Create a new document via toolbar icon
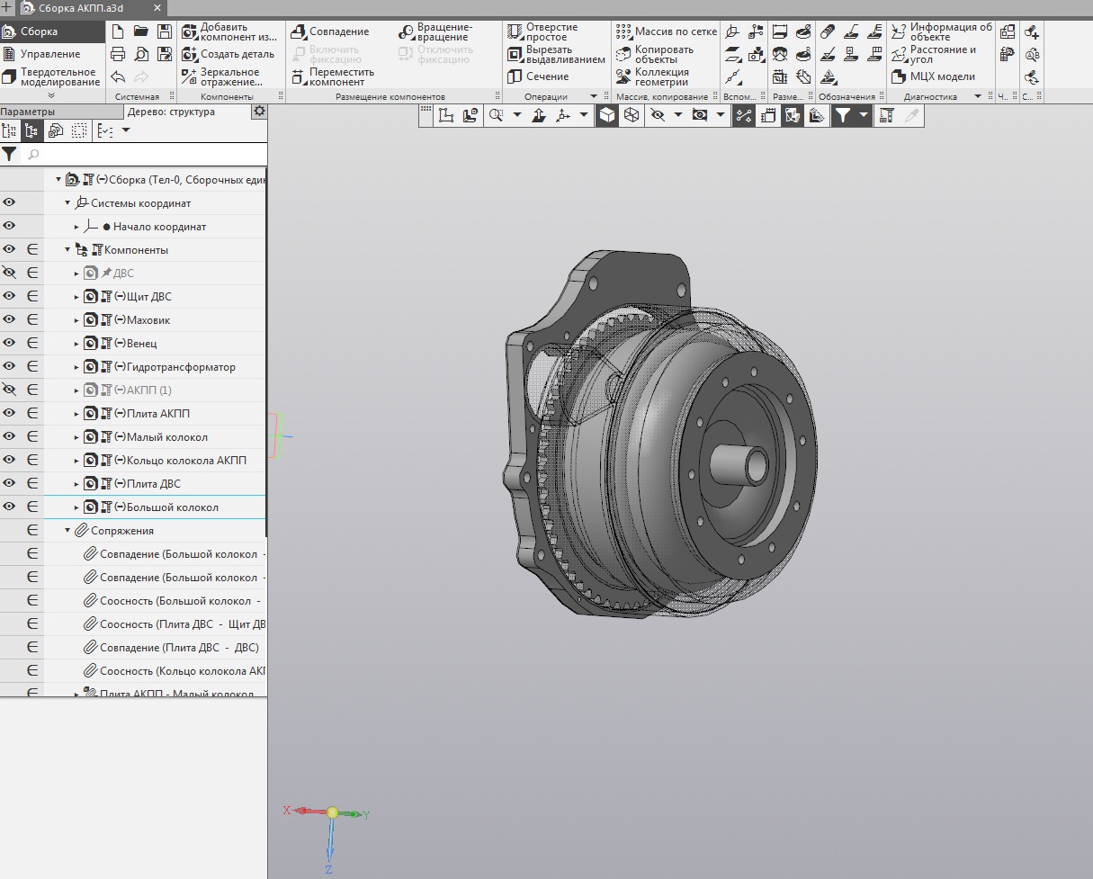The height and width of the screenshot is (879, 1093). [118, 31]
